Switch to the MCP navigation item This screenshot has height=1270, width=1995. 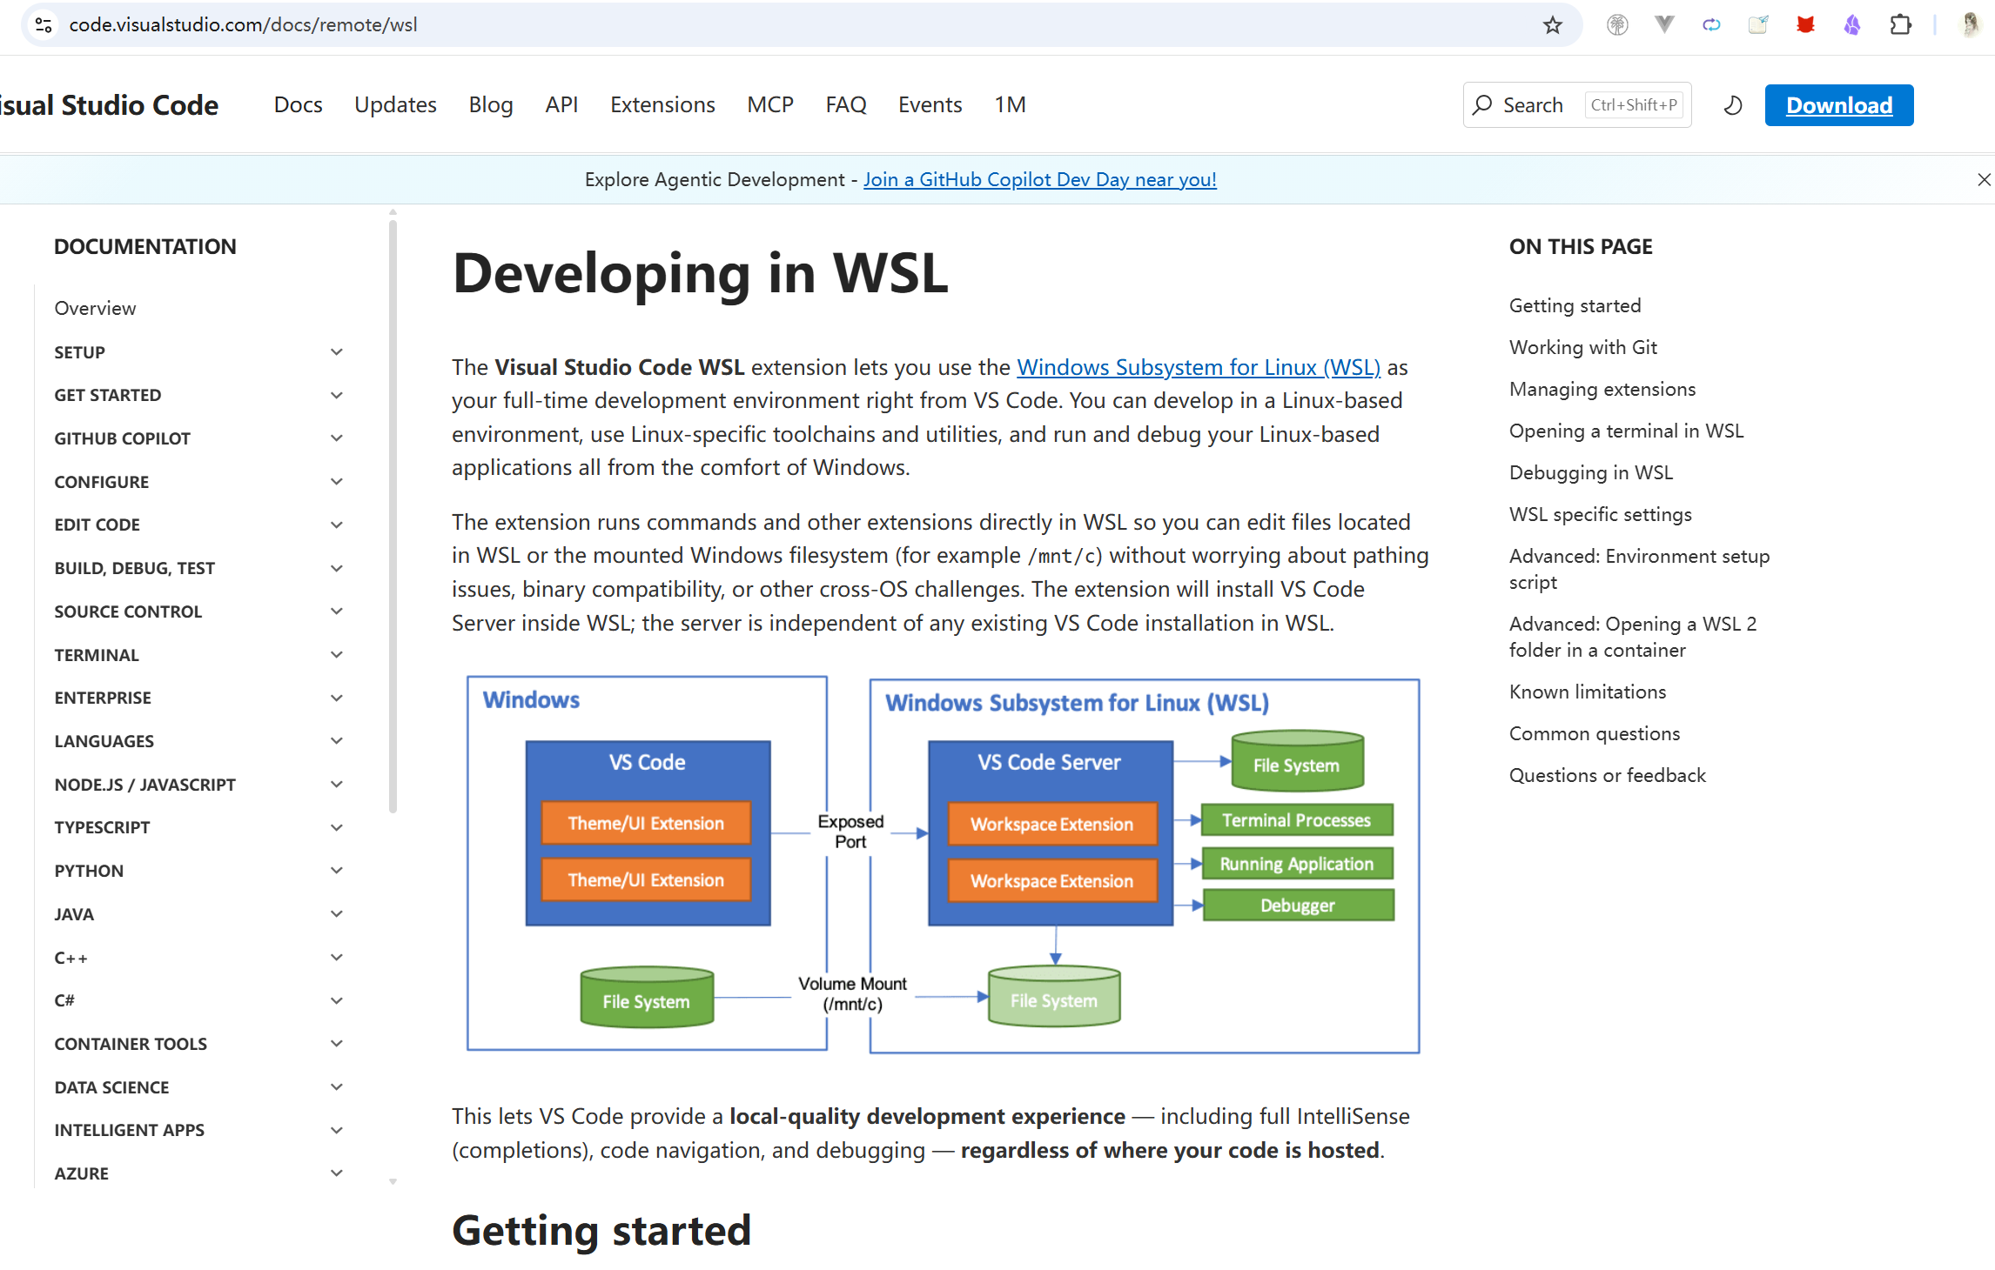click(769, 104)
